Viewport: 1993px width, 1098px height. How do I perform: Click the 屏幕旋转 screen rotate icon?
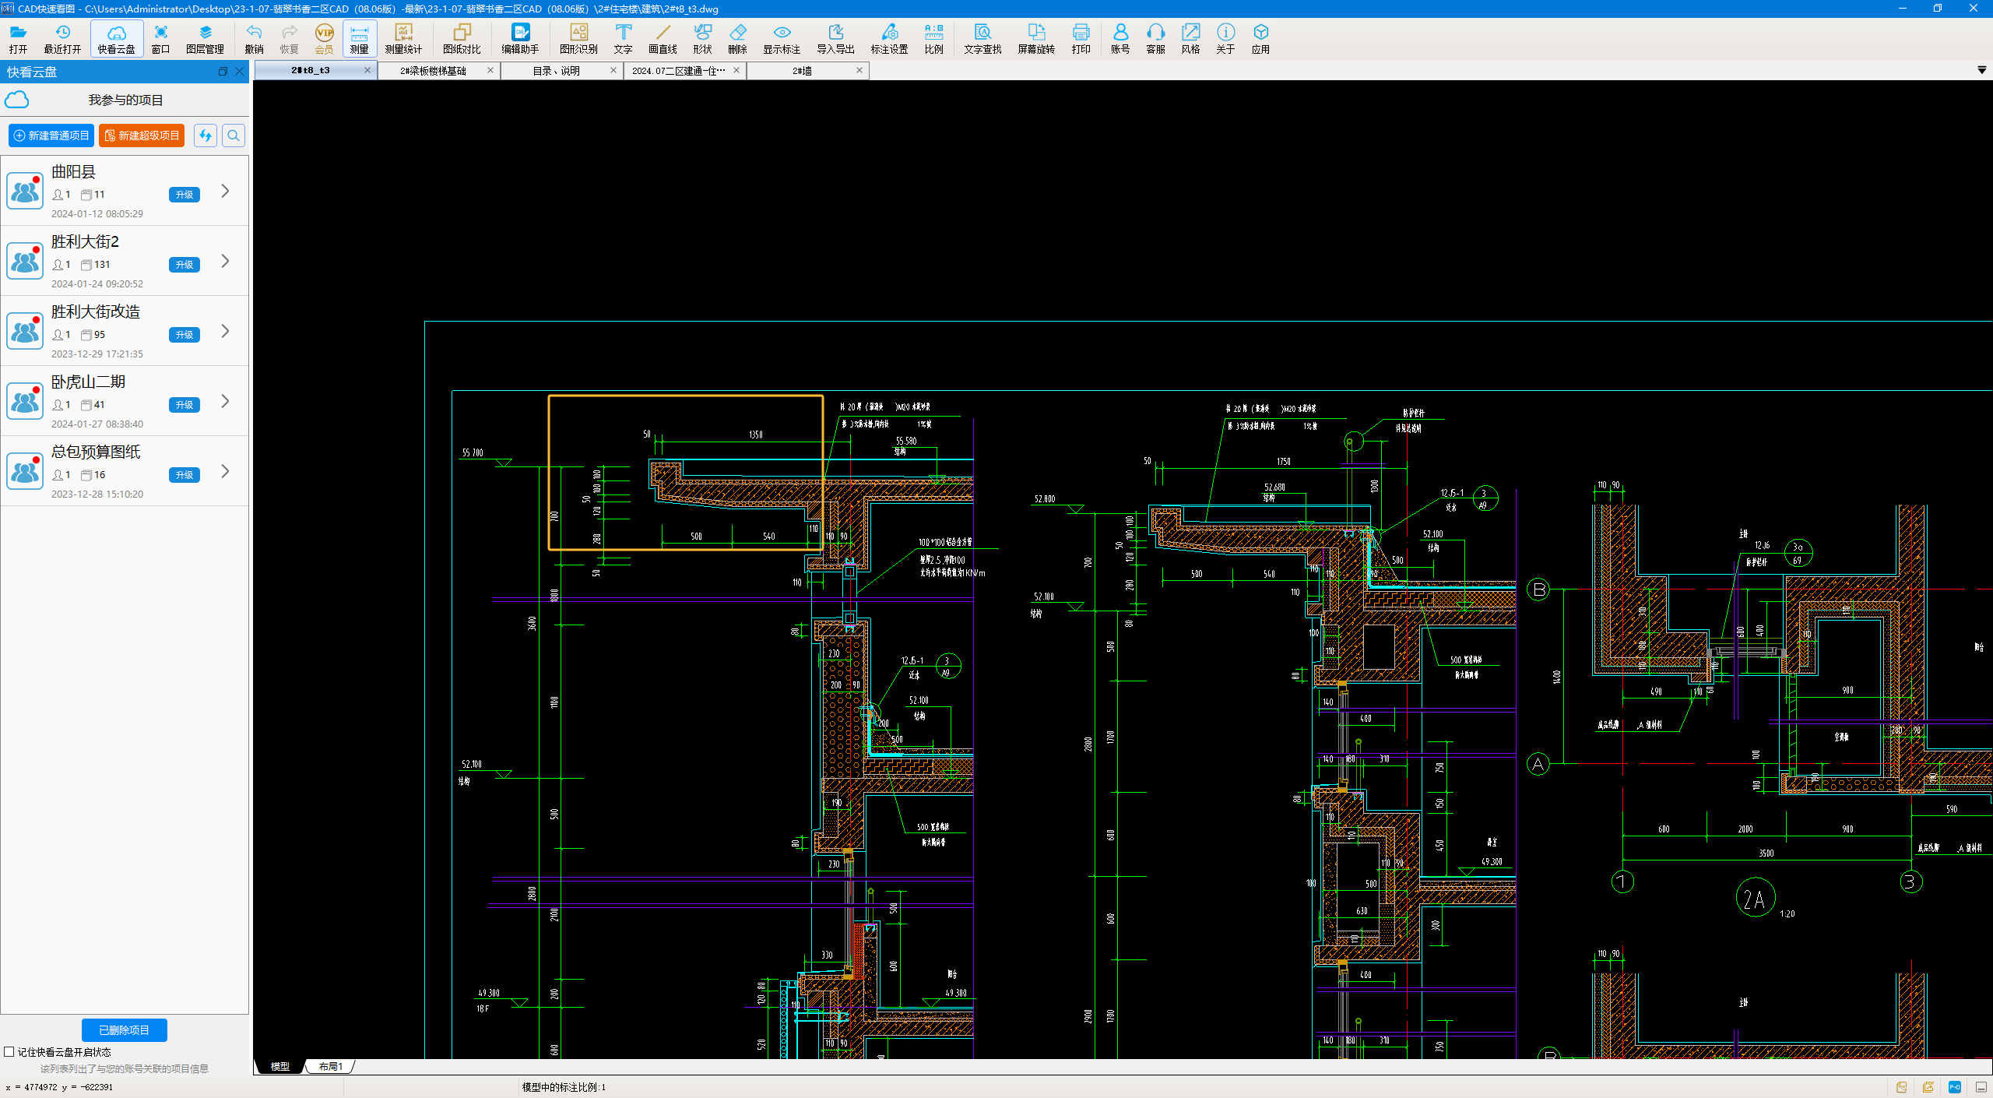pos(1036,38)
